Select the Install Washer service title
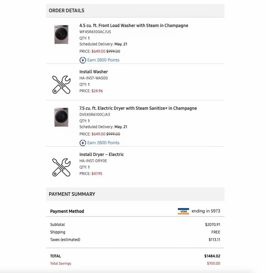This screenshot has height=273, width=266. pos(93,72)
